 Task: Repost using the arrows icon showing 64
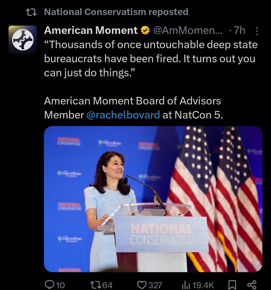(x=95, y=285)
